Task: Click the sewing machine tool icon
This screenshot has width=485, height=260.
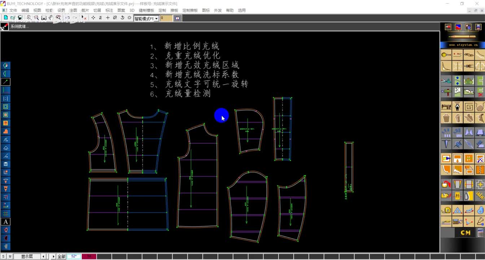Action: point(446,107)
